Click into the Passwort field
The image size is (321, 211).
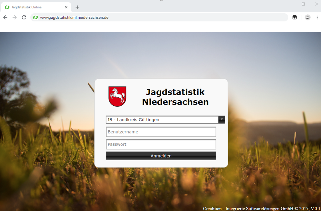[x=161, y=144]
